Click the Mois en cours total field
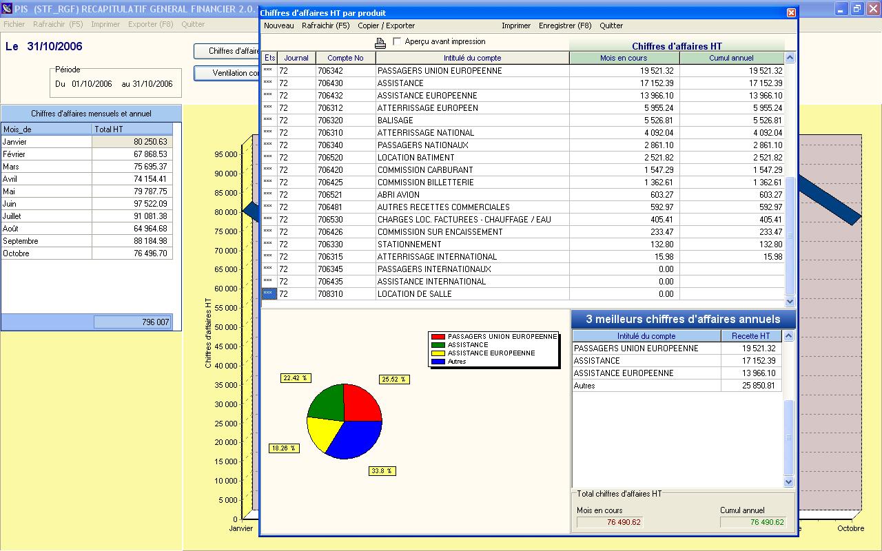 pos(610,522)
